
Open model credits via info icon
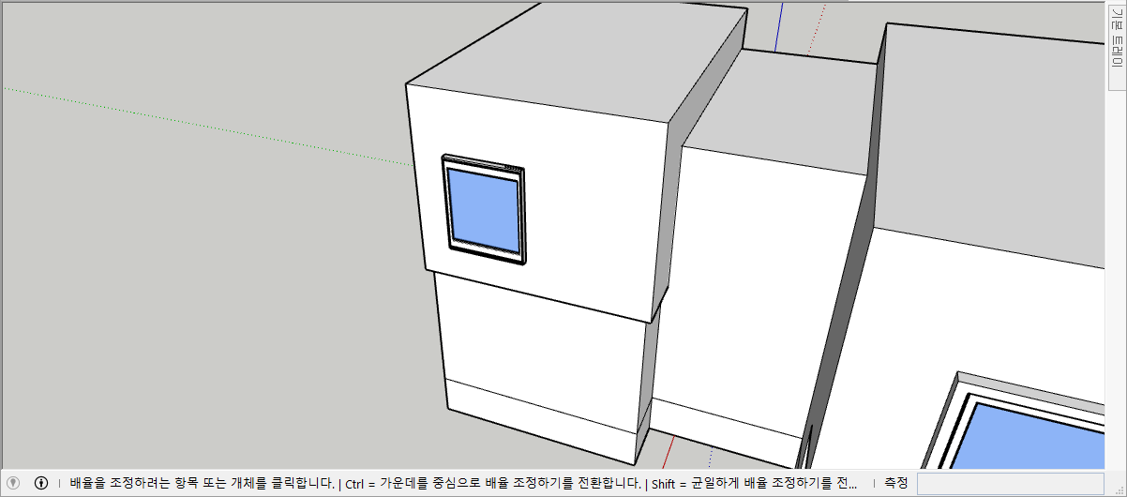[41, 483]
